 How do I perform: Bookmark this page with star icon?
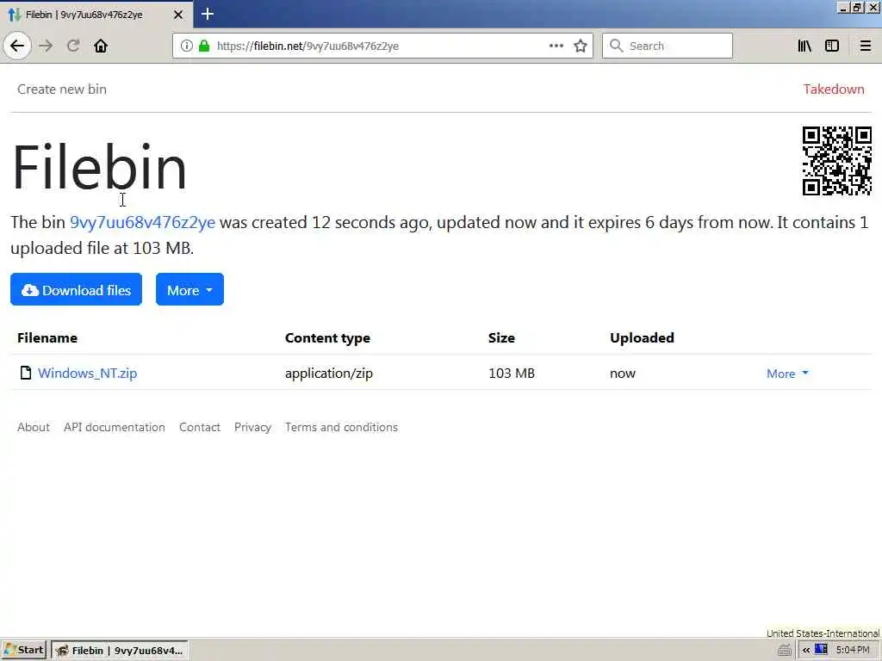click(581, 46)
